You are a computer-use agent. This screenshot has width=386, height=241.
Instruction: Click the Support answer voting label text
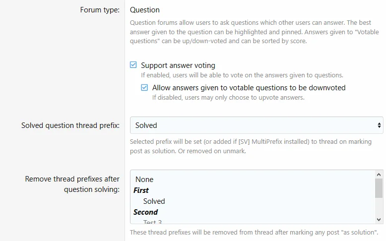[x=178, y=65]
